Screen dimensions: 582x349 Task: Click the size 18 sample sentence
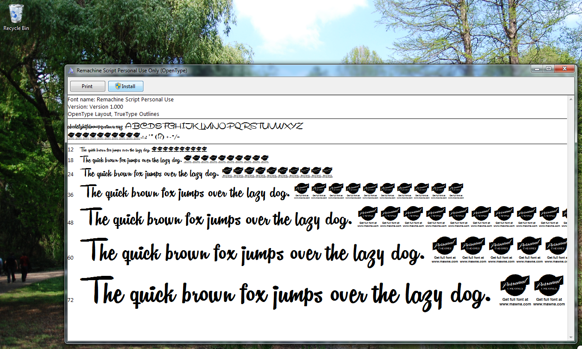pyautogui.click(x=131, y=160)
